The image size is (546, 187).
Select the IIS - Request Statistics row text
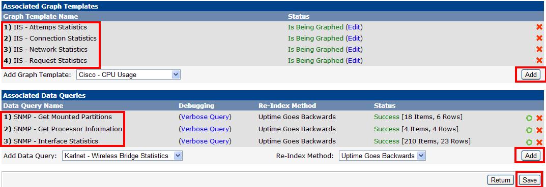tap(50, 60)
